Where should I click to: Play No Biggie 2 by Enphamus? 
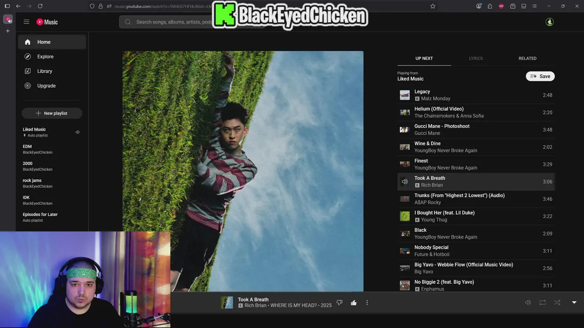tap(476, 285)
